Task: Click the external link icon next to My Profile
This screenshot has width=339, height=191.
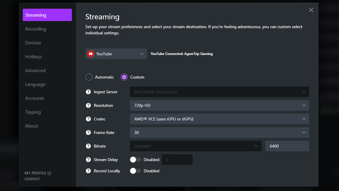Action: [x=49, y=173]
